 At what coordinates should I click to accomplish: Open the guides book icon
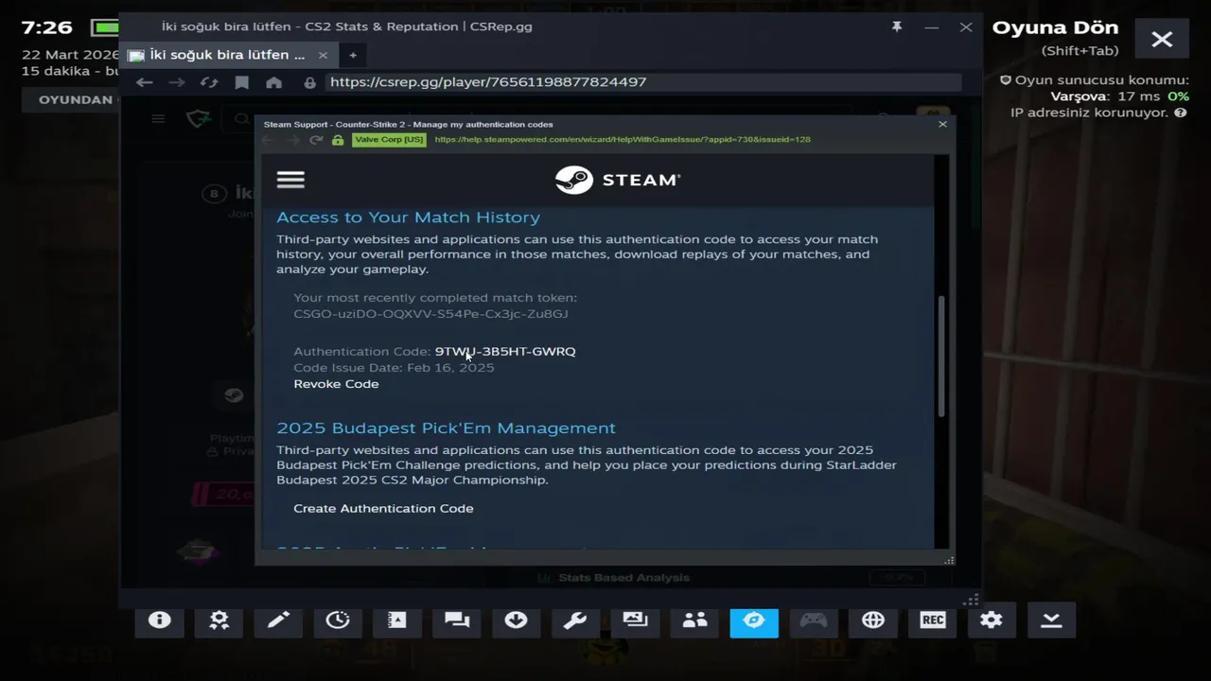coord(397,620)
